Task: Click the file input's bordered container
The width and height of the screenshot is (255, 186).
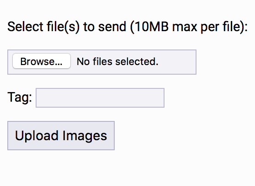Action: [102, 62]
